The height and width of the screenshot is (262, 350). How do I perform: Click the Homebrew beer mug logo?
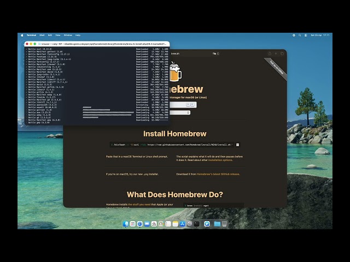pos(176,72)
